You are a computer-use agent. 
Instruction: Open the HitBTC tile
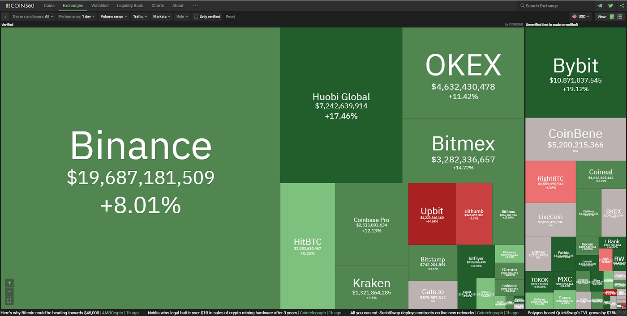[308, 246]
